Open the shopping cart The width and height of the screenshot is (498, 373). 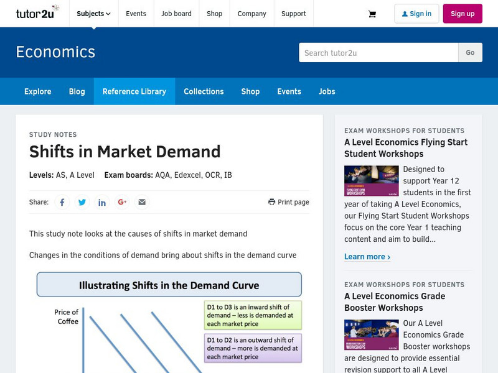point(372,14)
